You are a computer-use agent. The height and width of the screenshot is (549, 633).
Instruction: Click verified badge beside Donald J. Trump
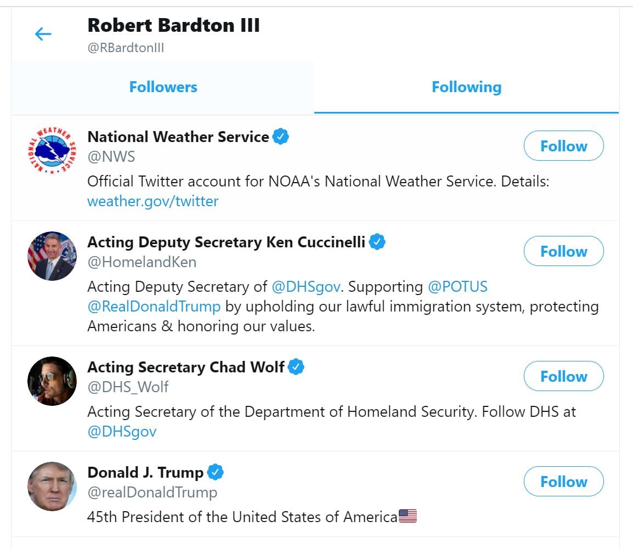pos(216,472)
